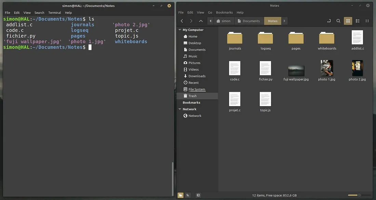Viewport: 376px width, 200px height.
Task: Click the terminal command prompt cursor
Action: [90, 47]
